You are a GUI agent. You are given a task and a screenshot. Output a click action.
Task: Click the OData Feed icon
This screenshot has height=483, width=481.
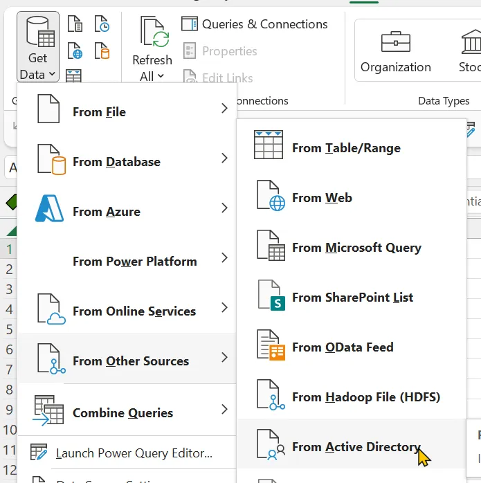tap(271, 345)
